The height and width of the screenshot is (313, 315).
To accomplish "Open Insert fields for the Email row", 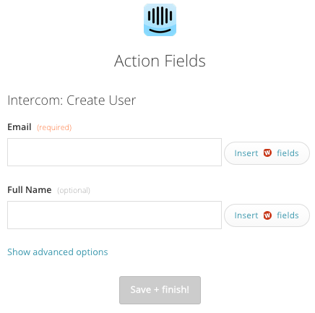I will [x=267, y=153].
